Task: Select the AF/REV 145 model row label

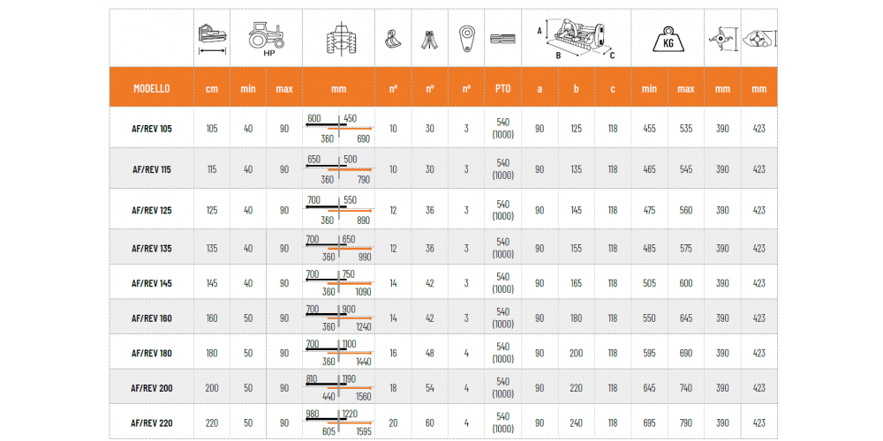Action: [x=152, y=283]
